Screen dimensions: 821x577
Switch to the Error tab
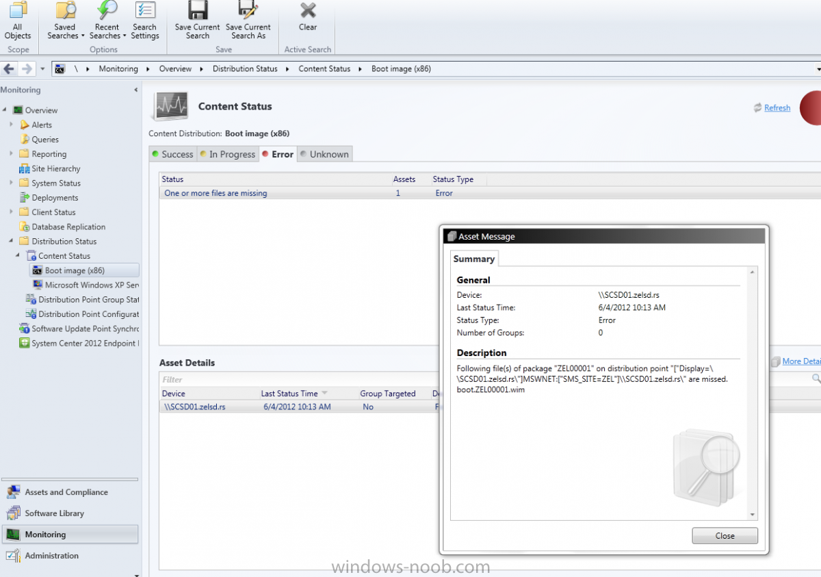[278, 154]
